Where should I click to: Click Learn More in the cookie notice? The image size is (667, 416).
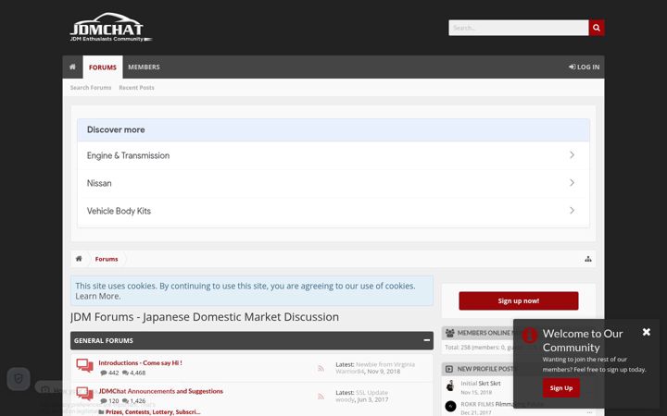tap(97, 297)
